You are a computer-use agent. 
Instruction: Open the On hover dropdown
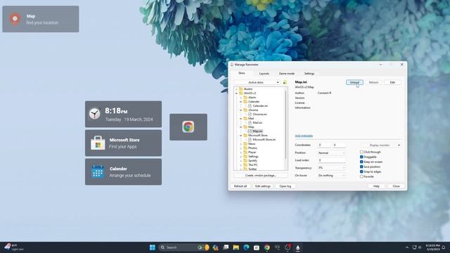coord(331,175)
